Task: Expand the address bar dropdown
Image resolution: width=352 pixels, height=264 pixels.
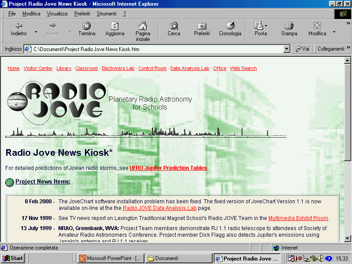Action: click(287, 49)
